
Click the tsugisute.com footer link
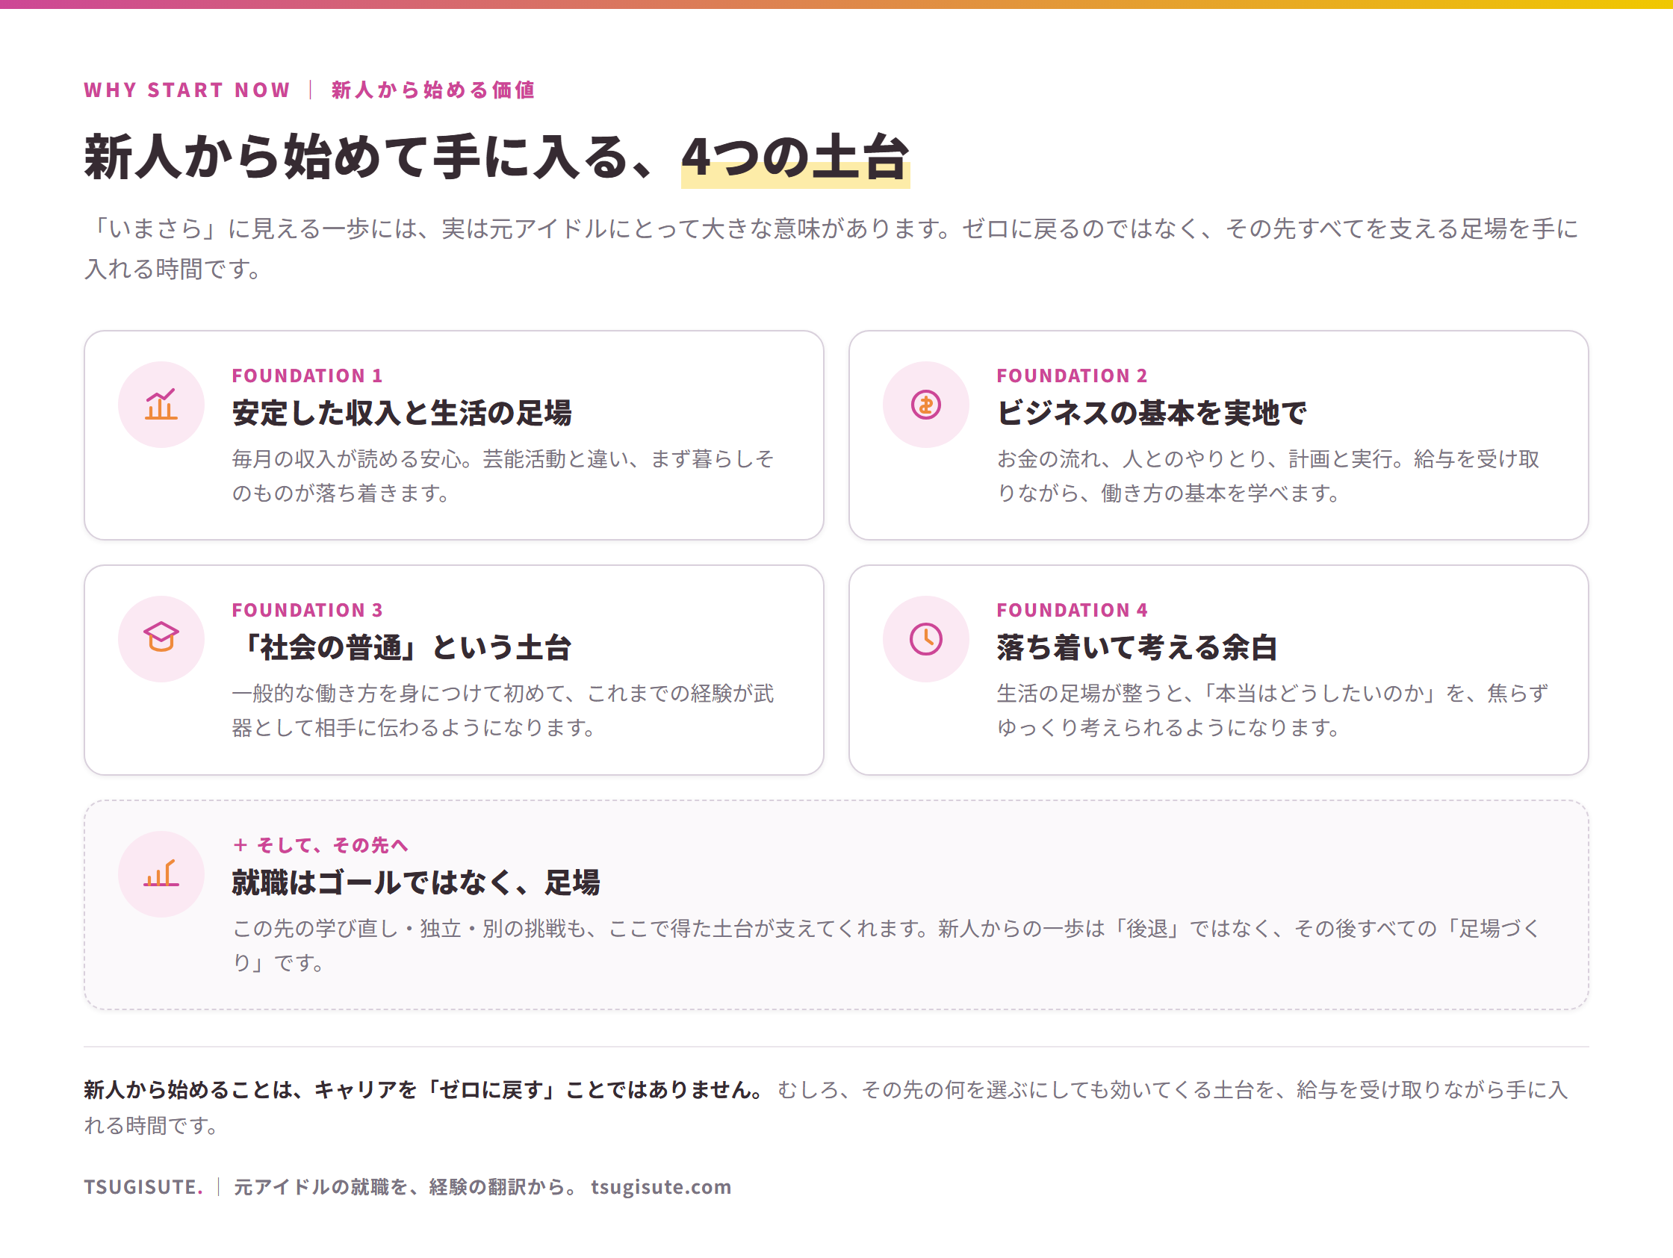point(661,1187)
